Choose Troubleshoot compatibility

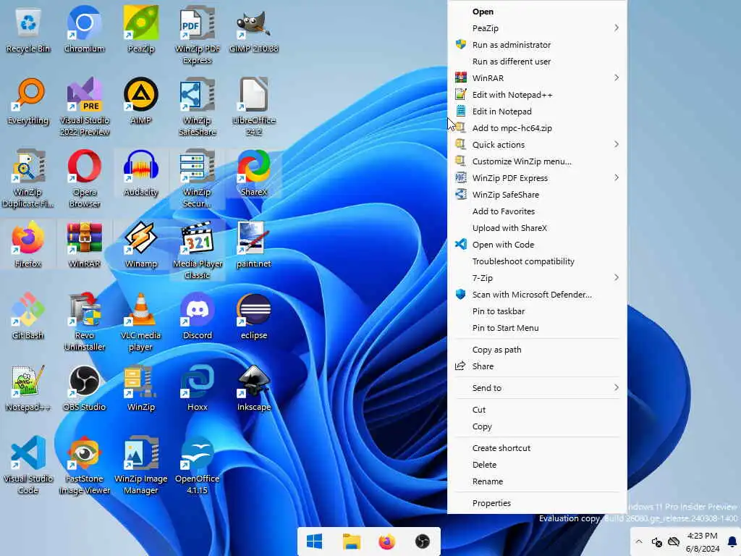tap(537, 261)
